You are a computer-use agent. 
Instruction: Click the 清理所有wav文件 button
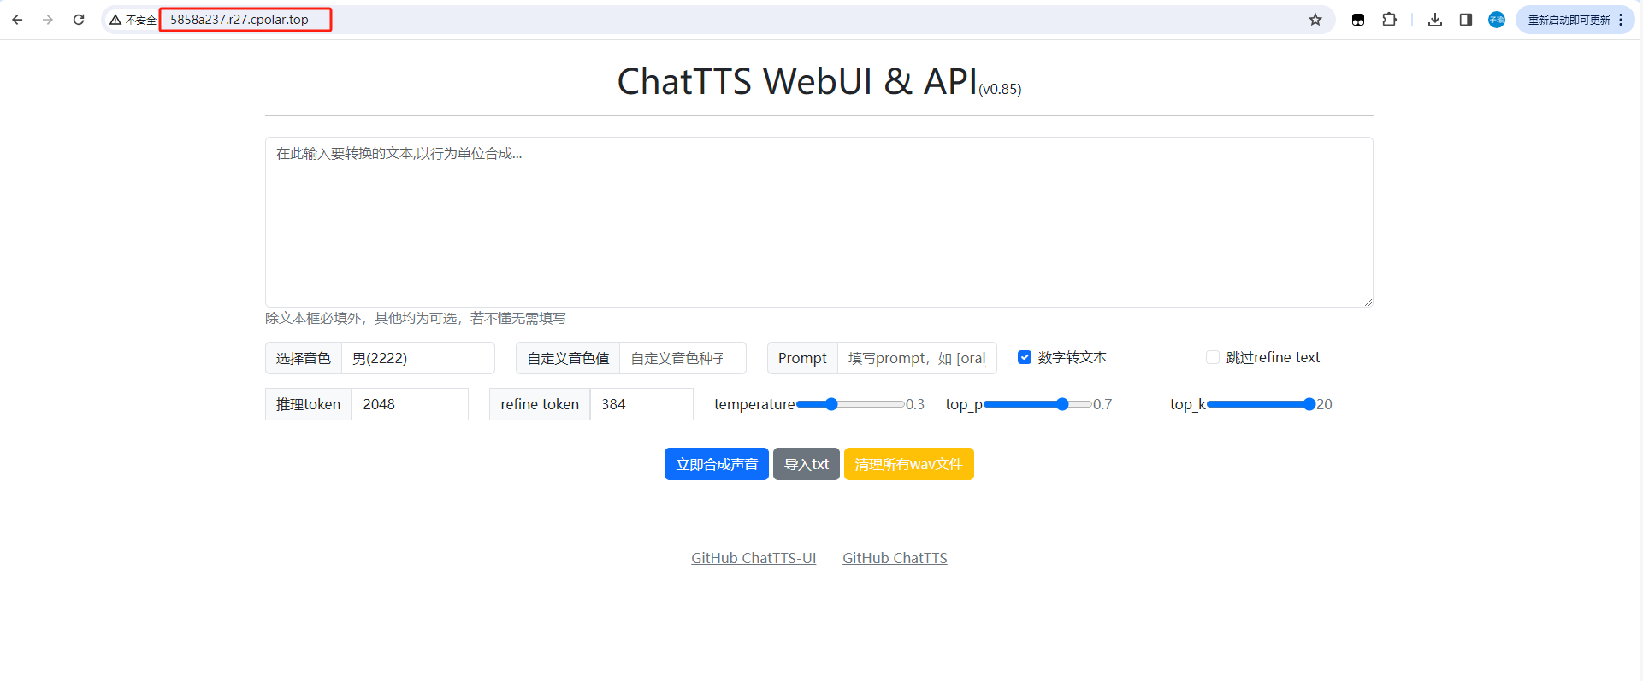point(908,464)
